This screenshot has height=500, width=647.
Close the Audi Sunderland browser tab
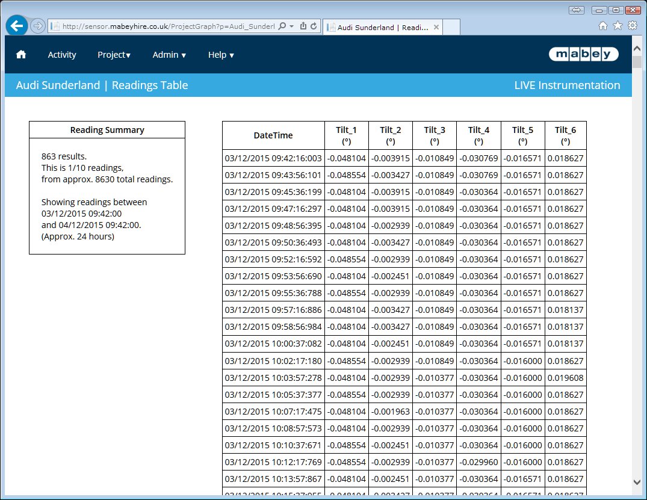[x=436, y=27]
